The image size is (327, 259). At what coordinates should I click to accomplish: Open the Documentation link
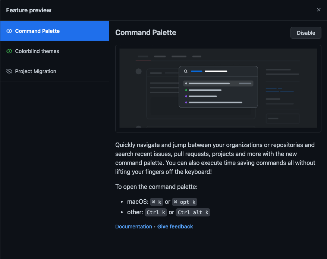click(134, 227)
